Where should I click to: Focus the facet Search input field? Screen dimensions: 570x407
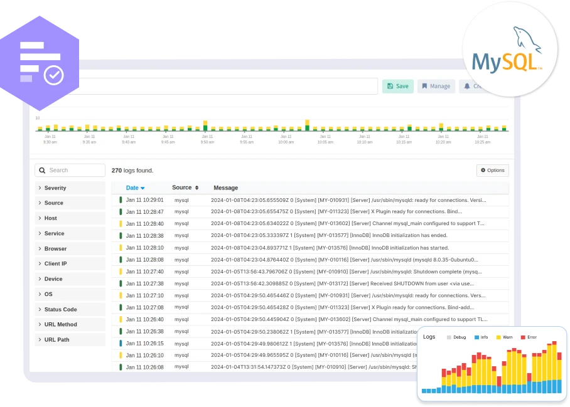click(x=70, y=171)
